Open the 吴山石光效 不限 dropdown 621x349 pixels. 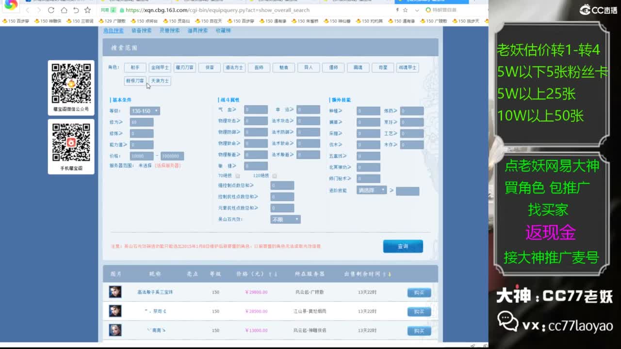(x=285, y=219)
